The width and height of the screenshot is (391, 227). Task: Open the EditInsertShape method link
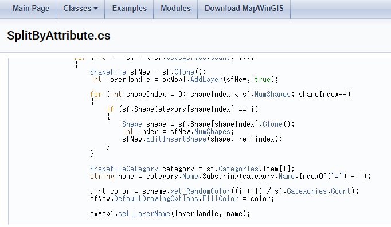(176, 139)
